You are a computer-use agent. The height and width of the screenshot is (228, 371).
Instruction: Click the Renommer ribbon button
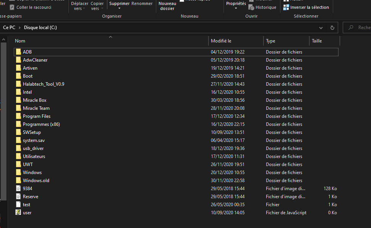point(142,3)
